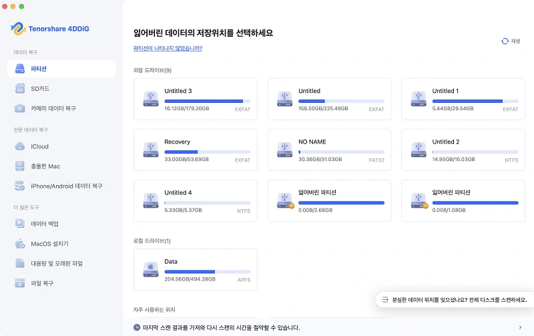Expand the last scan result banner arrow

[520, 327]
